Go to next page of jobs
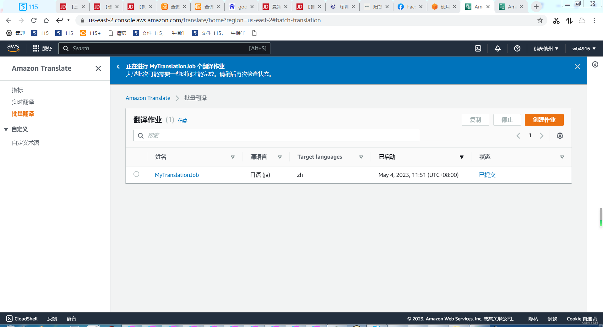Viewport: 603px width, 327px height. 541,136
